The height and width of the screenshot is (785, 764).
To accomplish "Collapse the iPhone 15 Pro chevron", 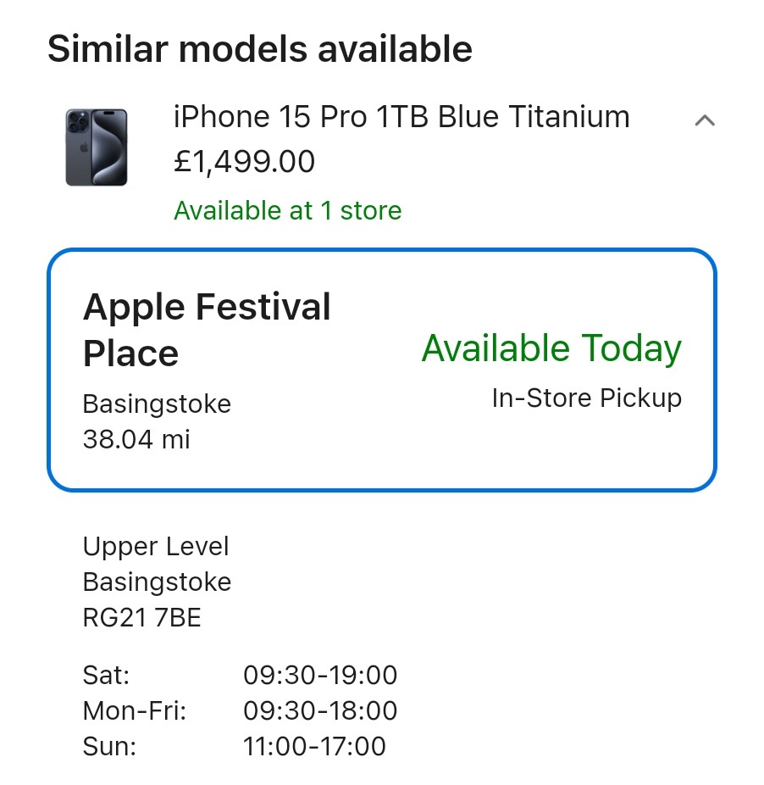I will click(x=704, y=120).
